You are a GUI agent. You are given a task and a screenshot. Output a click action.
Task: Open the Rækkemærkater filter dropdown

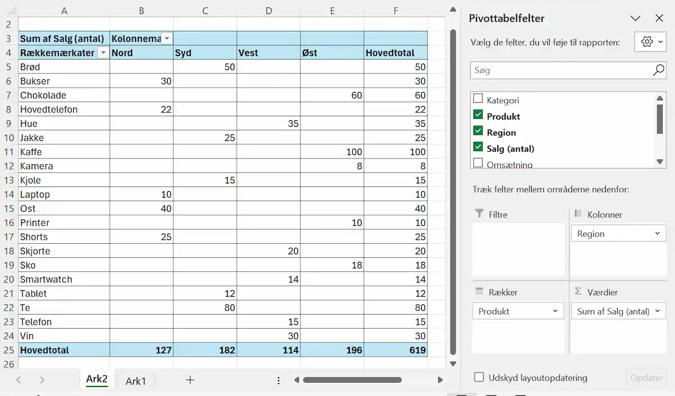tap(103, 53)
